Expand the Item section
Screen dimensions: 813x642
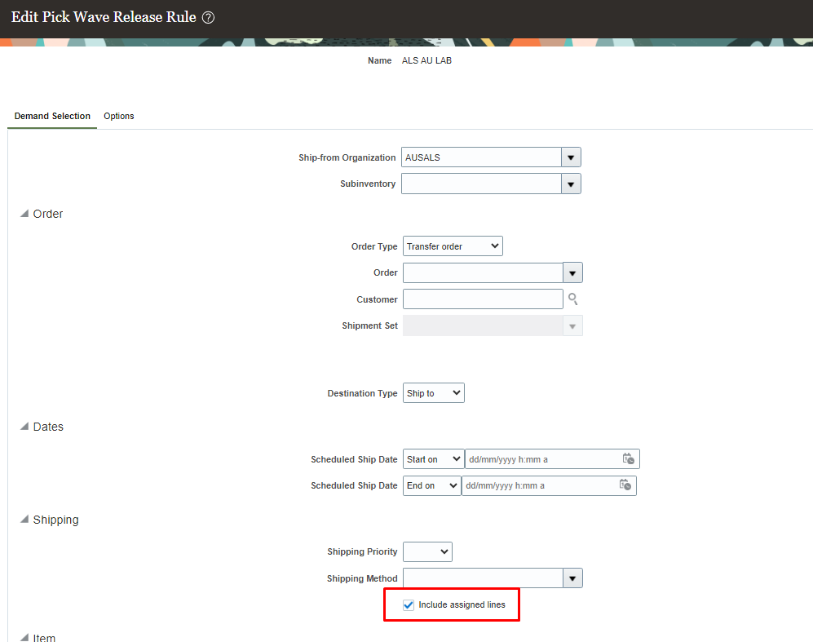click(x=24, y=638)
